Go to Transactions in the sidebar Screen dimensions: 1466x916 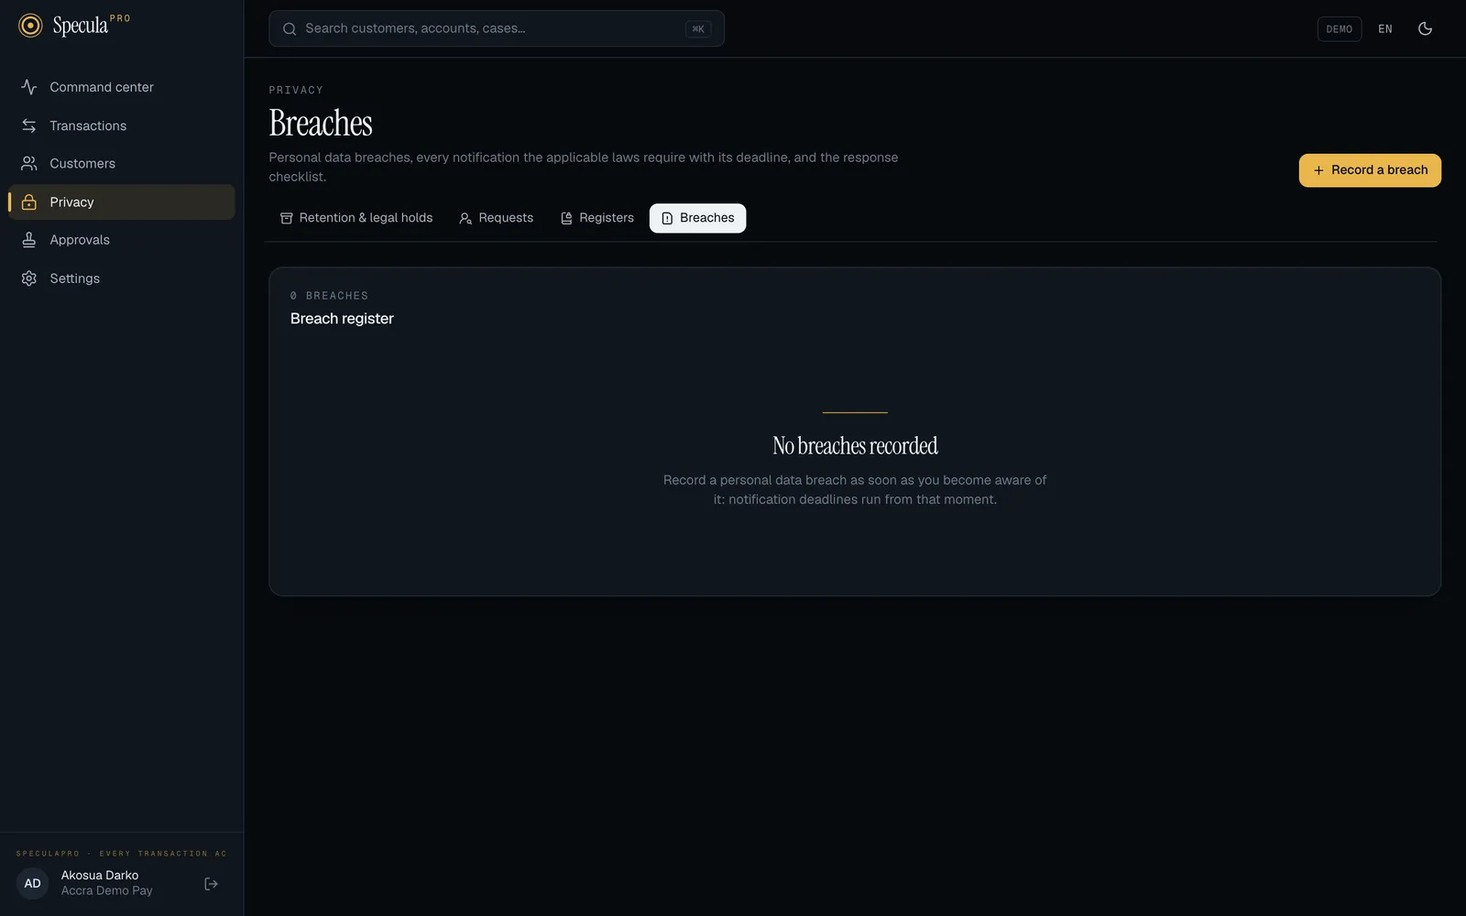click(x=122, y=125)
